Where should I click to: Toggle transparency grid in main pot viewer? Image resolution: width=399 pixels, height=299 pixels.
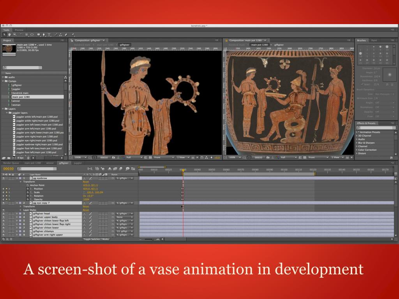click(305, 157)
